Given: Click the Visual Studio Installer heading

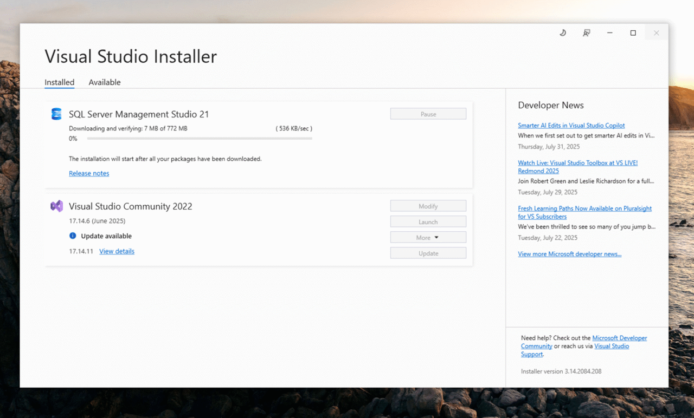Looking at the screenshot, I should [x=131, y=56].
